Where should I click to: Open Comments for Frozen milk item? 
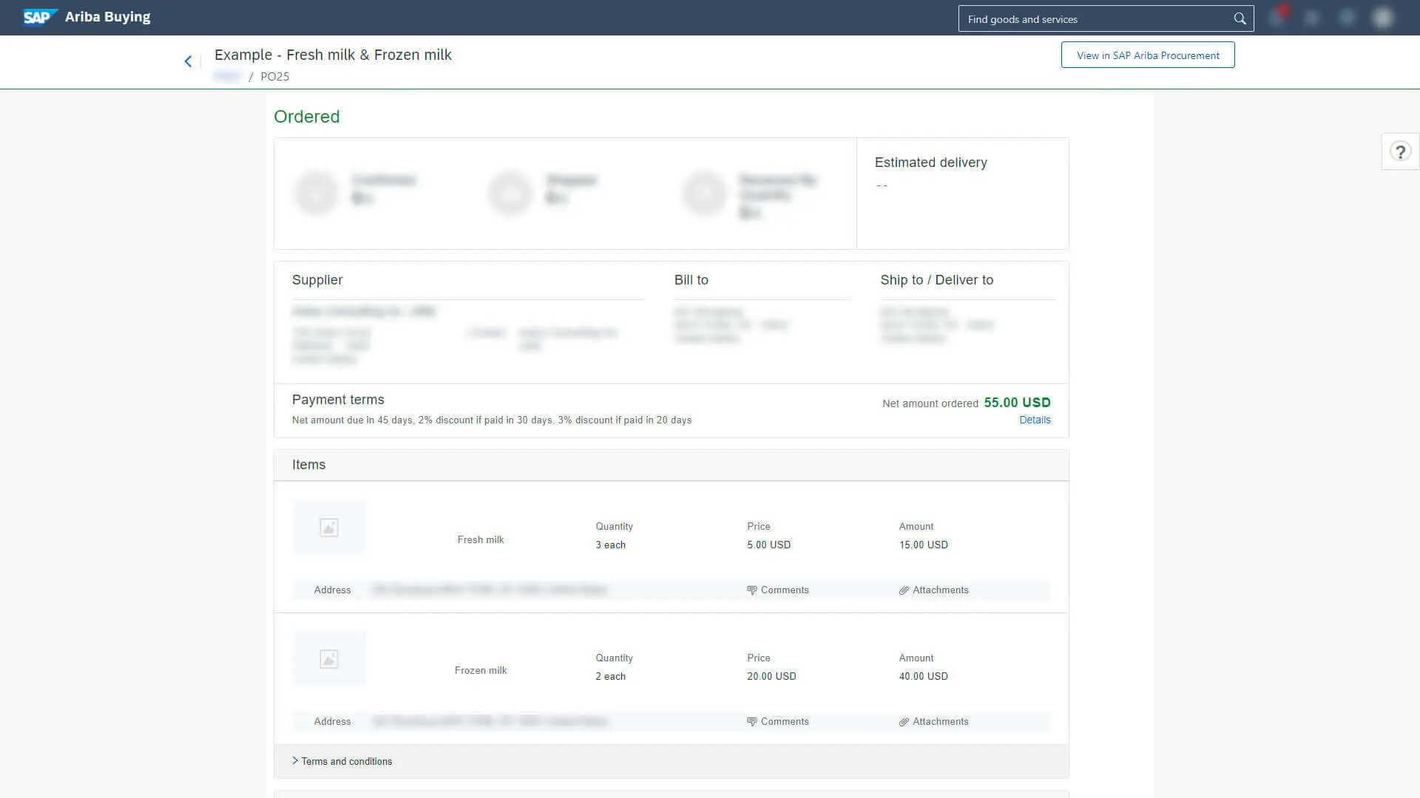pyautogui.click(x=778, y=721)
